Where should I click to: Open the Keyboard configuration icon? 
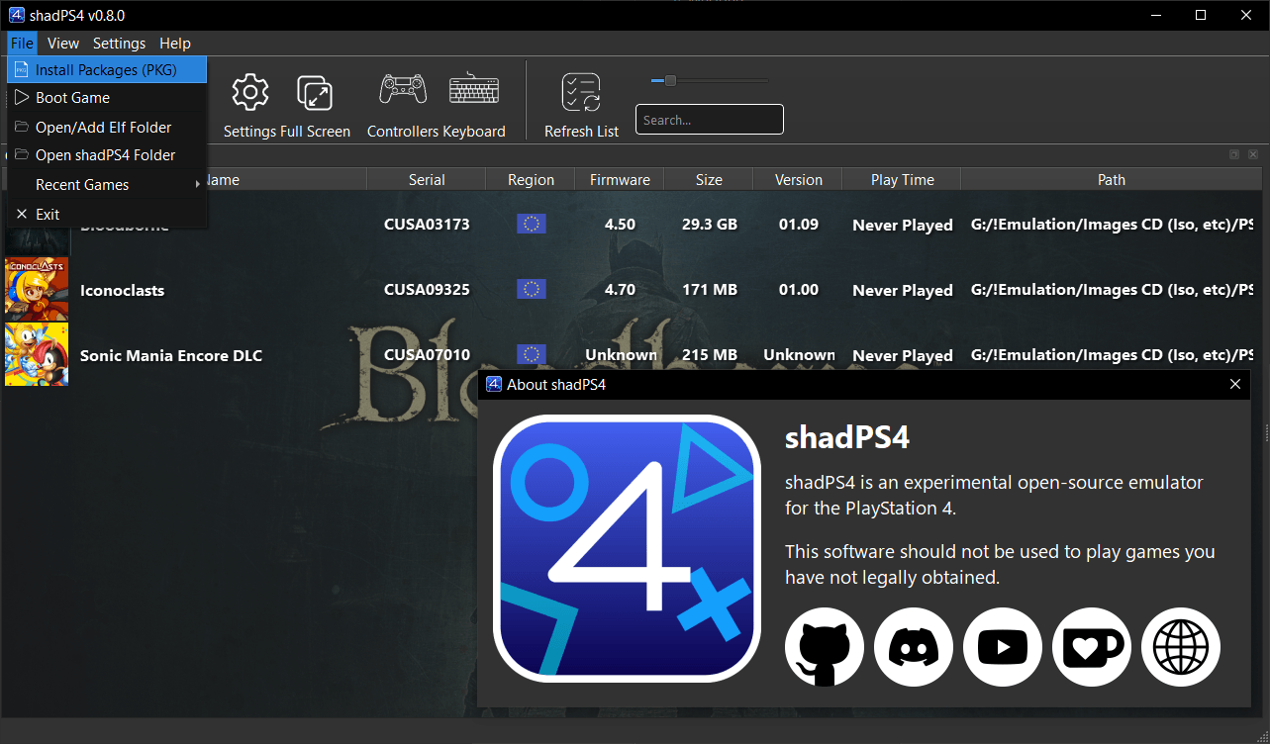point(474,90)
